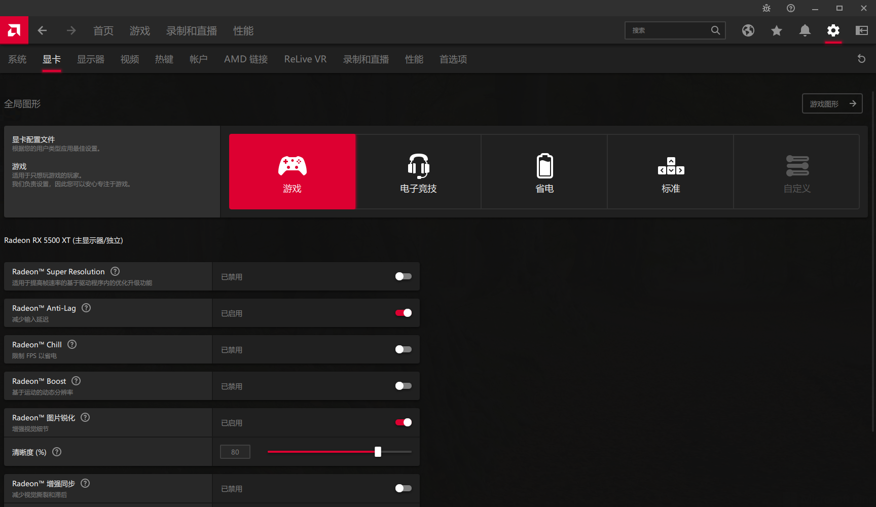Click the vertical scrollbar
The width and height of the screenshot is (876, 507).
(872, 261)
